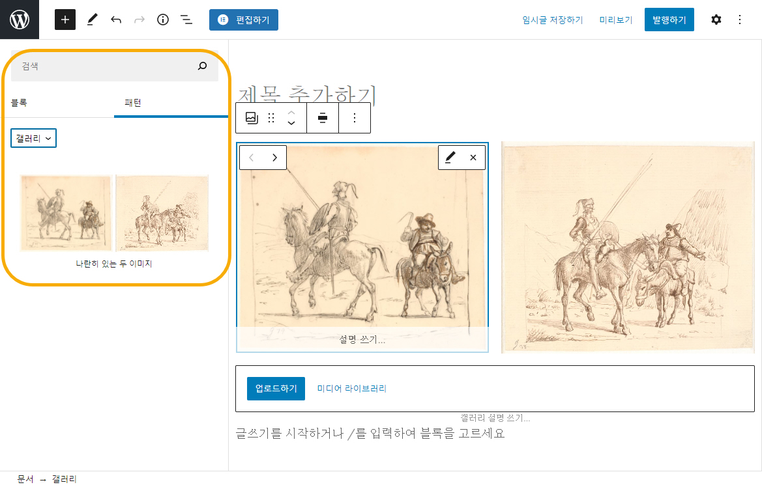Open the settings gear panel
This screenshot has height=487, width=762.
point(716,20)
